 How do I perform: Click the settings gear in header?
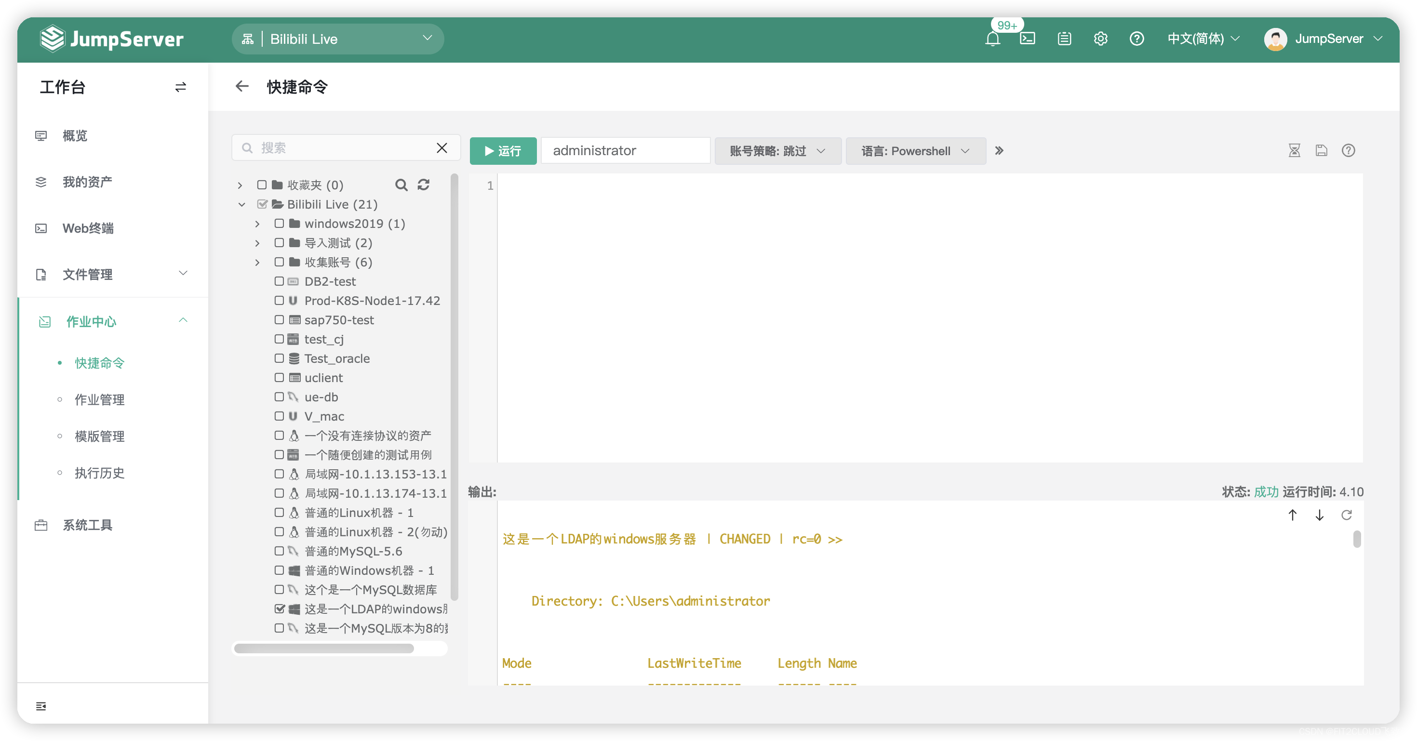pos(1100,39)
